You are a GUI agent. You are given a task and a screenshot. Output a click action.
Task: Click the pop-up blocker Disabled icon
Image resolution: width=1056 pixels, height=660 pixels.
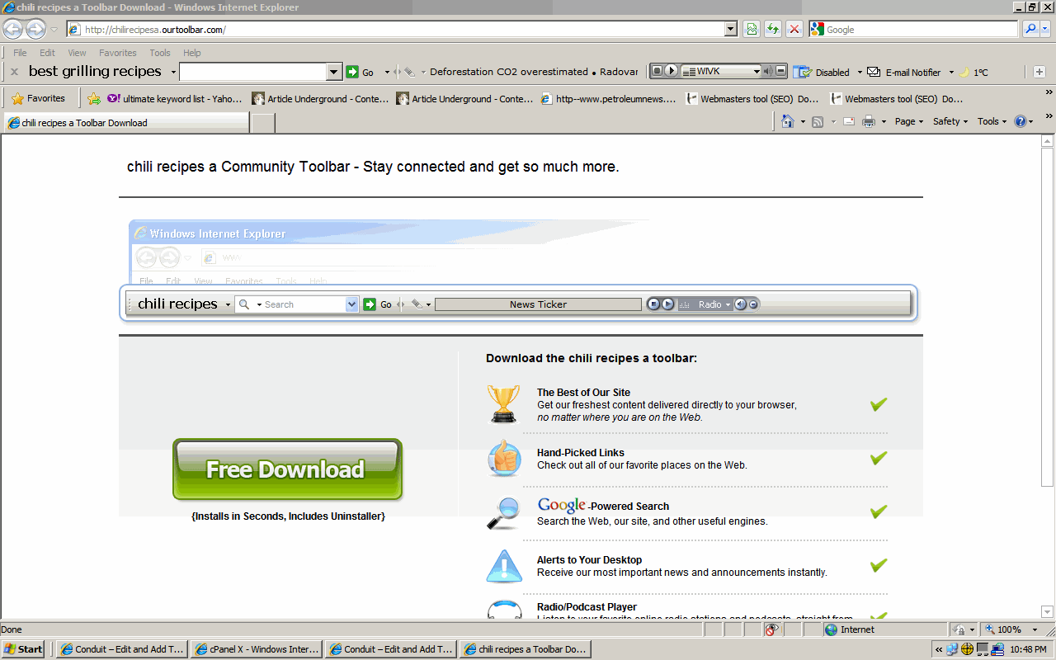[802, 72]
